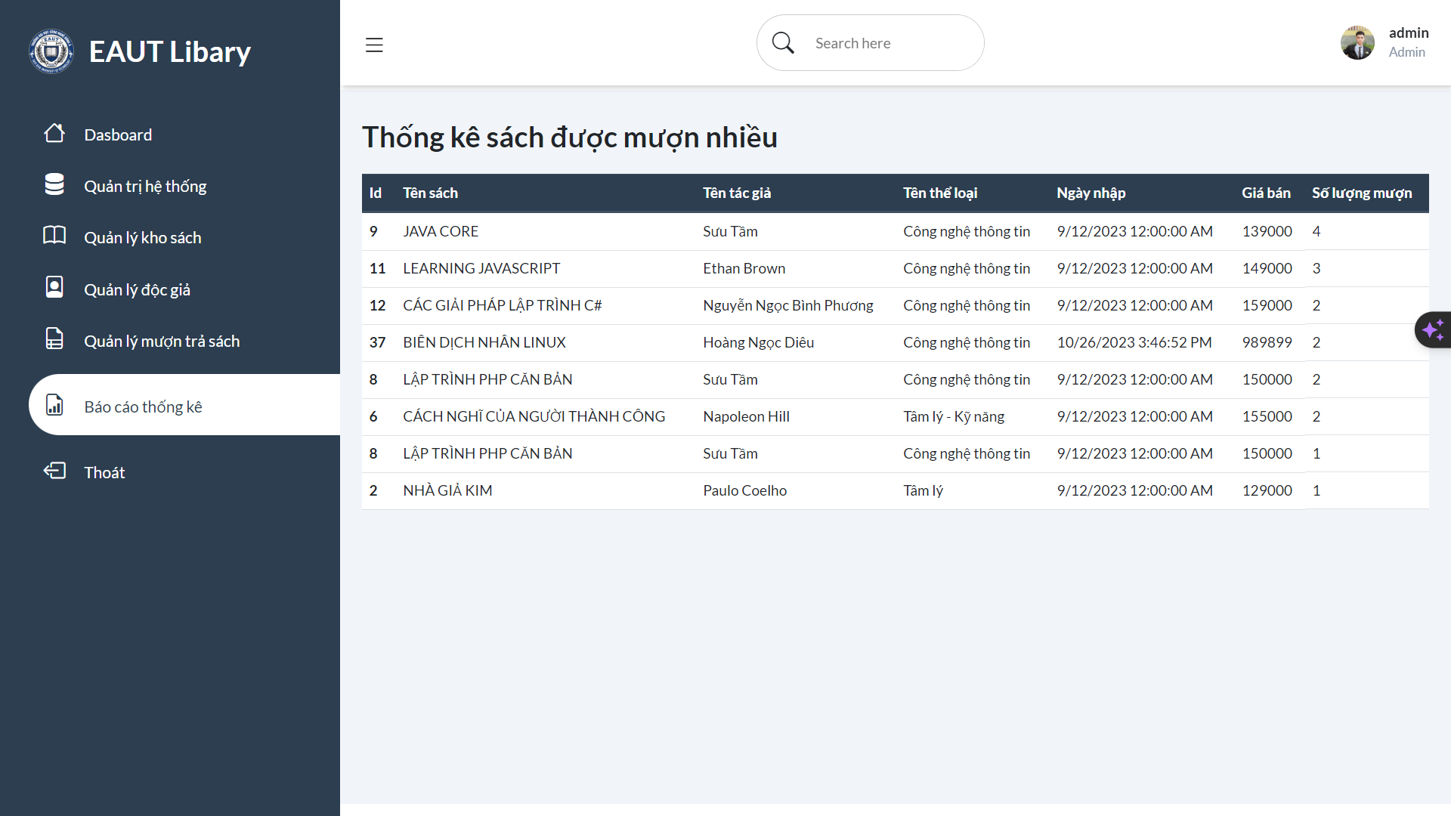Click the exit icon beside Thoát

[x=54, y=471]
